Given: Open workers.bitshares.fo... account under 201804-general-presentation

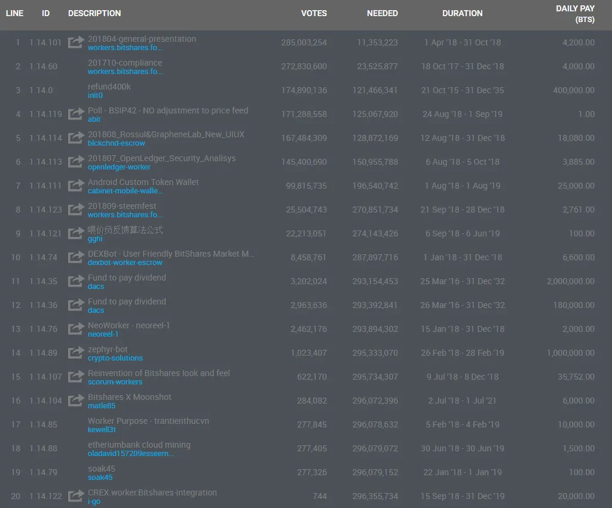Looking at the screenshot, I should pos(126,48).
